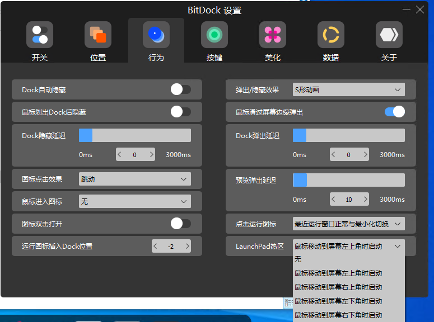Click the 运行图标插入Dock位置 value field showing -2

click(171, 246)
